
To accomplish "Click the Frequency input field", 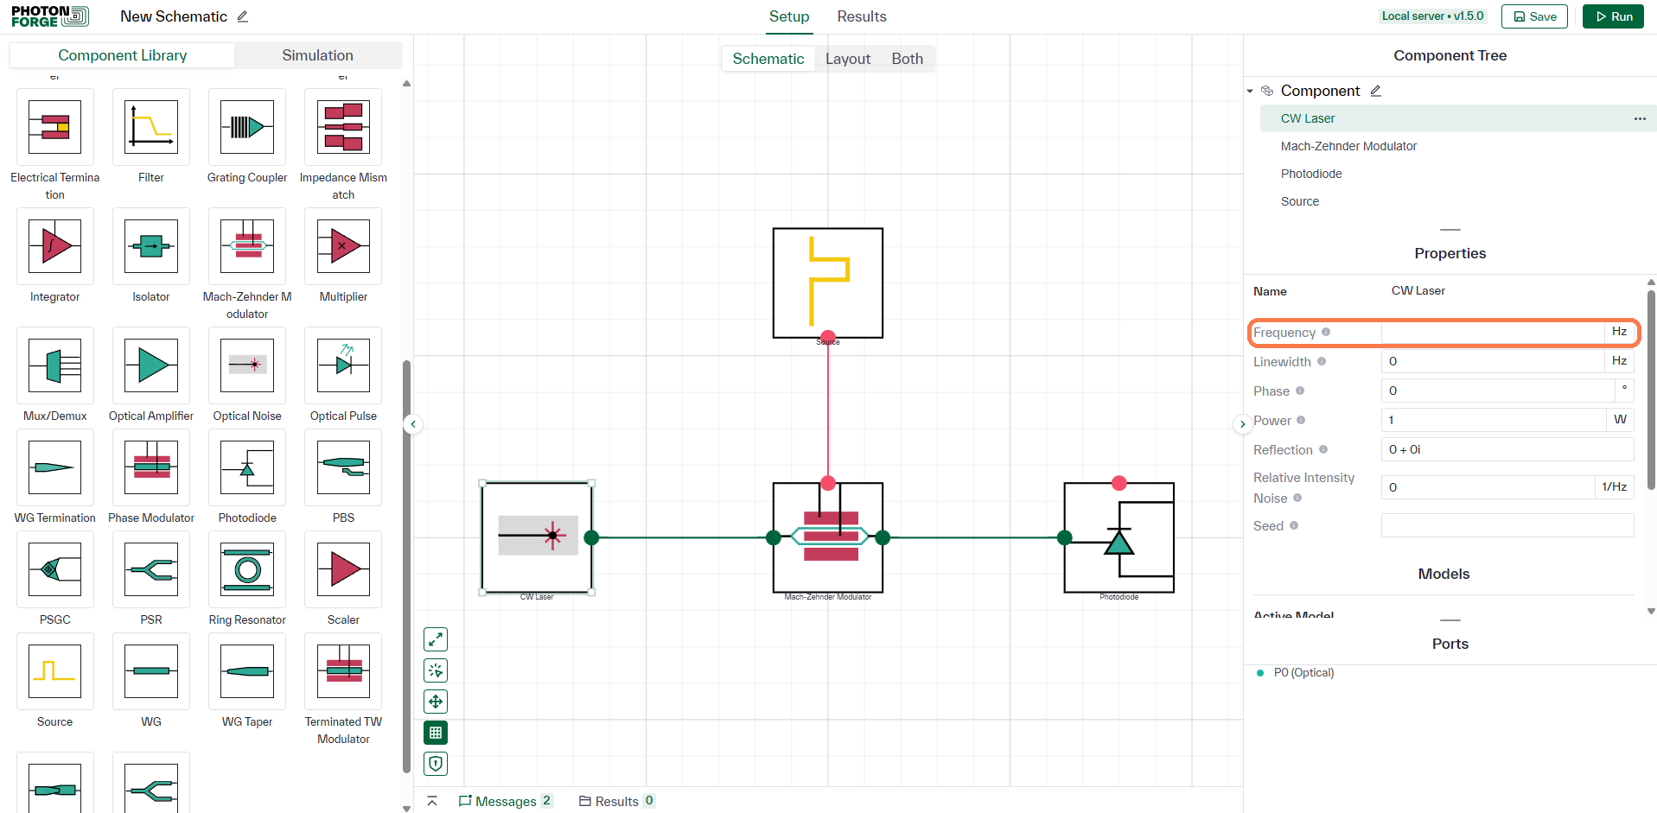I will tap(1493, 333).
